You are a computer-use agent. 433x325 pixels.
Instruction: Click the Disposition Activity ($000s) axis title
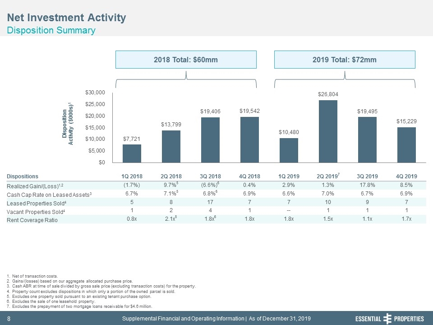[x=68, y=124]
